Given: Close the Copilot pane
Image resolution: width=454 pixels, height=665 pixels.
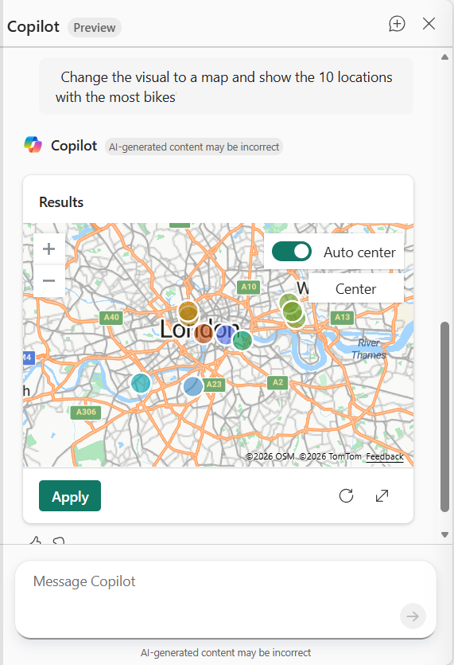Looking at the screenshot, I should pyautogui.click(x=429, y=24).
